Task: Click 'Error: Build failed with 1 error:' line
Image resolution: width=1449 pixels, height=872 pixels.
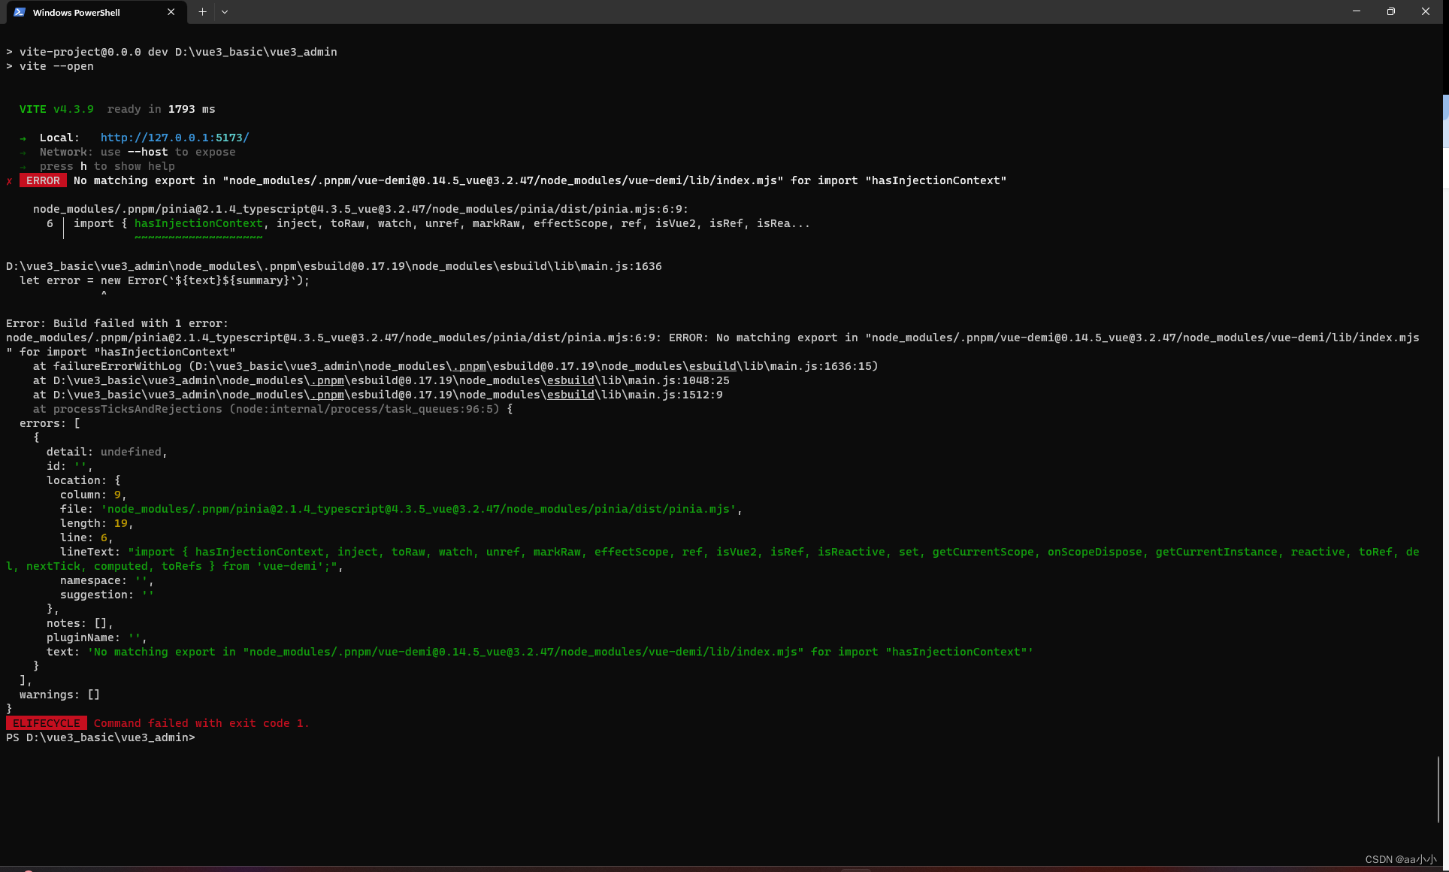Action: [x=117, y=323]
